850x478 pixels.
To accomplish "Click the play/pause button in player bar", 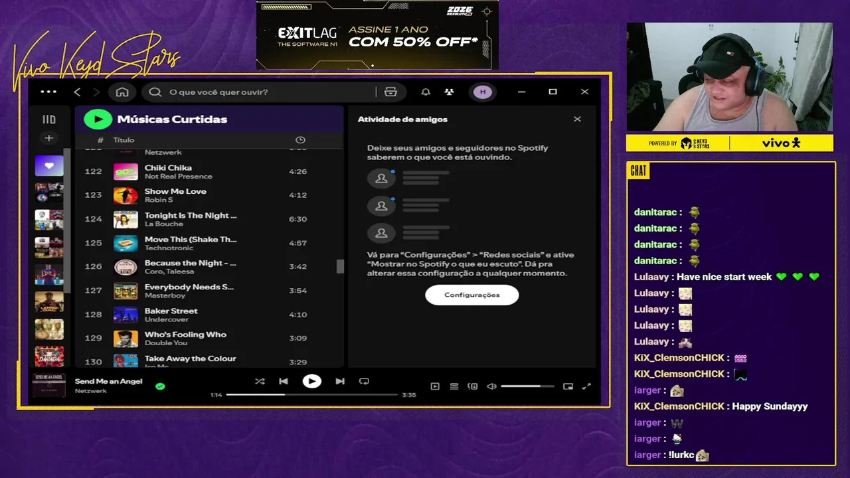I will [311, 381].
